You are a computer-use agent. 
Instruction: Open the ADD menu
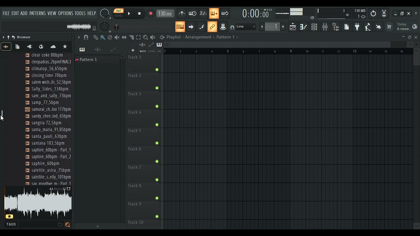click(24, 13)
